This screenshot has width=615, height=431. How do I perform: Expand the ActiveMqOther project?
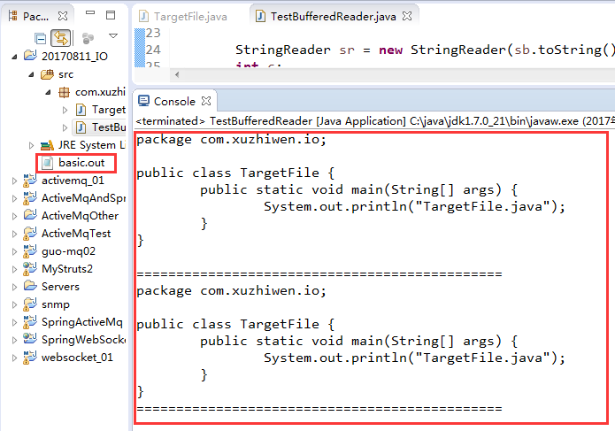pos(14,216)
